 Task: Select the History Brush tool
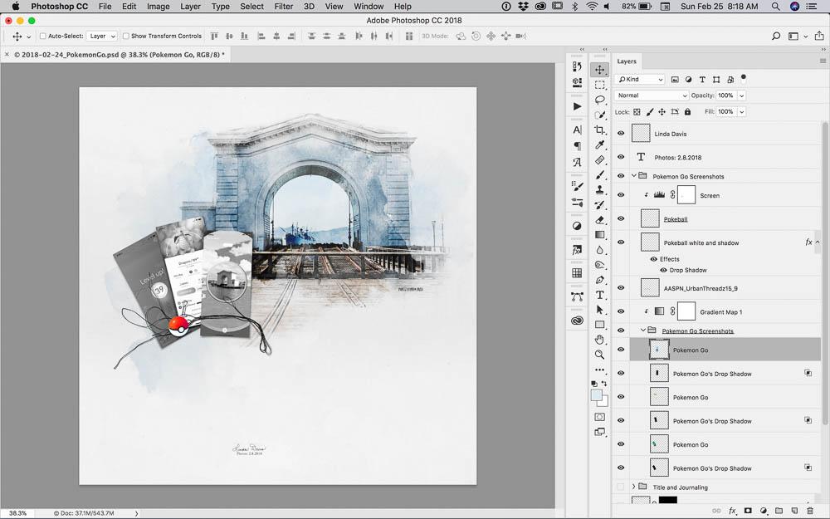(x=599, y=204)
